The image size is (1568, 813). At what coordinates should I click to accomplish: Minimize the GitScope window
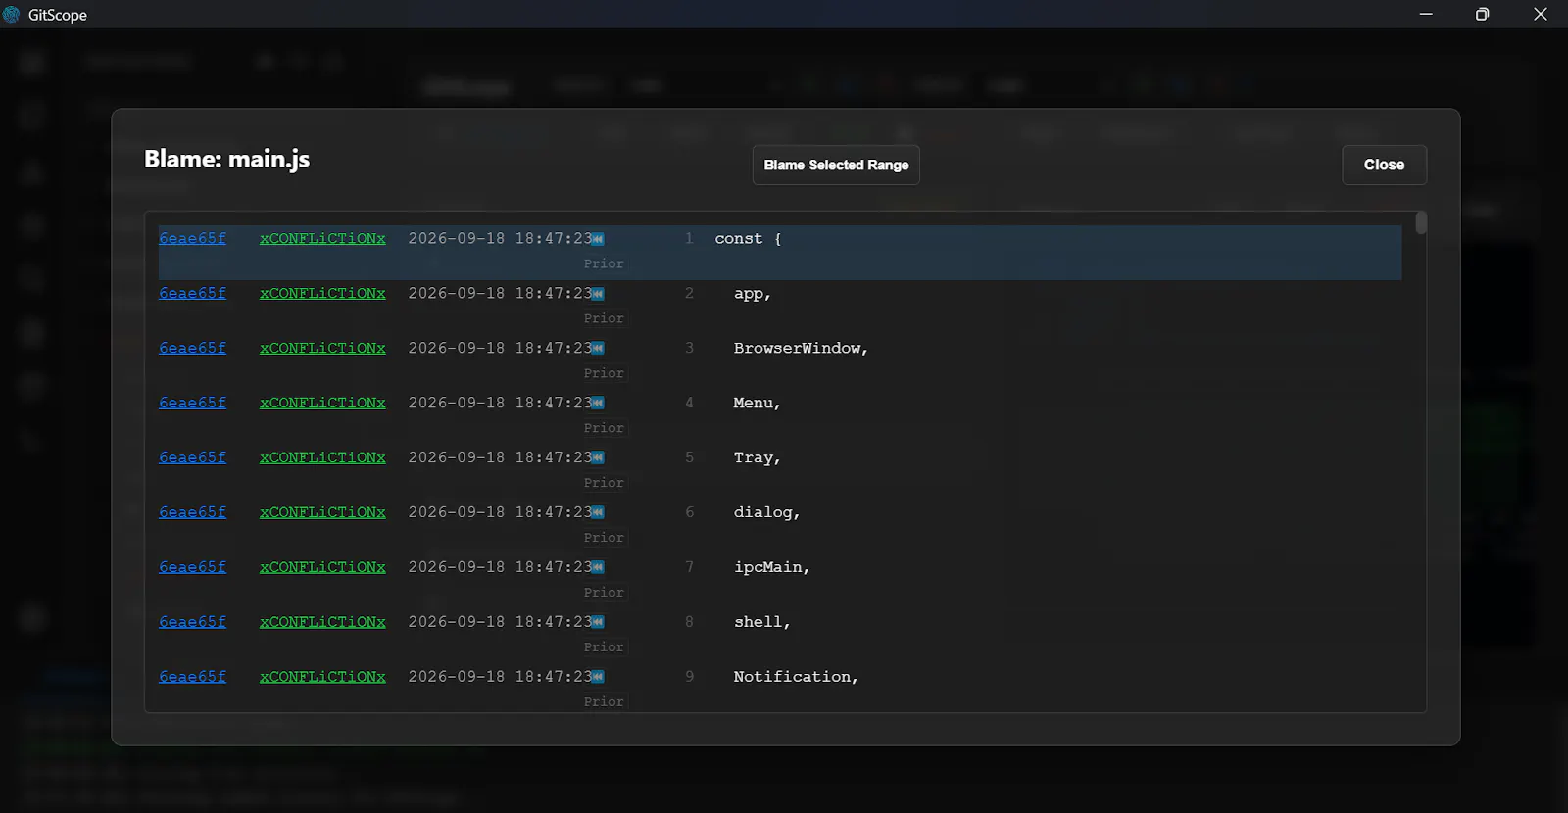1426,14
